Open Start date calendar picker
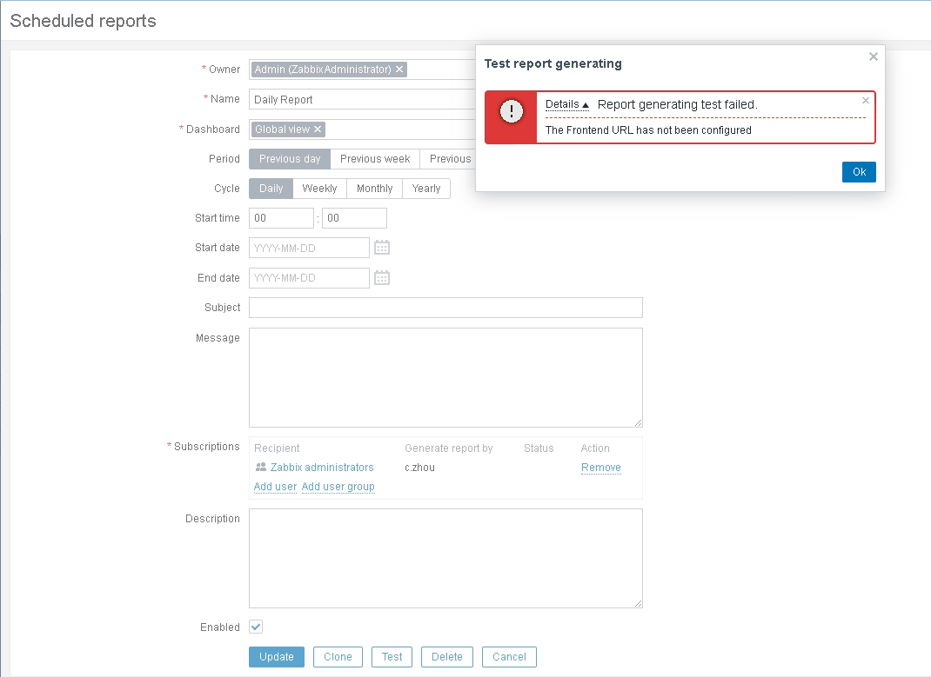Image resolution: width=931 pixels, height=677 pixels. [382, 248]
